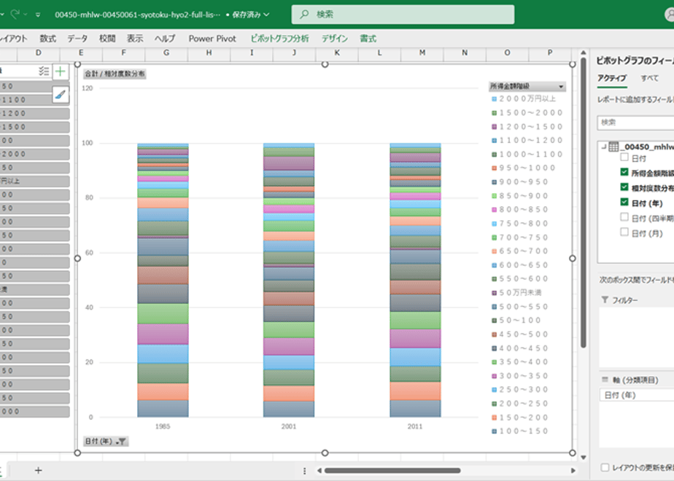Click the Chart Elements plus button
Viewport: 674px width, 481px height.
click(x=61, y=71)
